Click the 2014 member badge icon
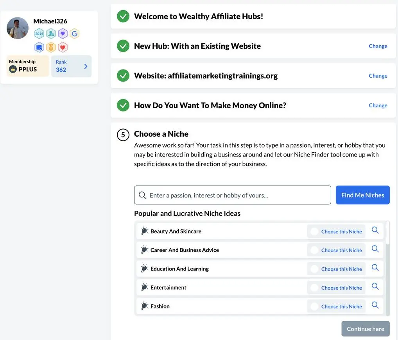This screenshot has width=398, height=340. 39,34
